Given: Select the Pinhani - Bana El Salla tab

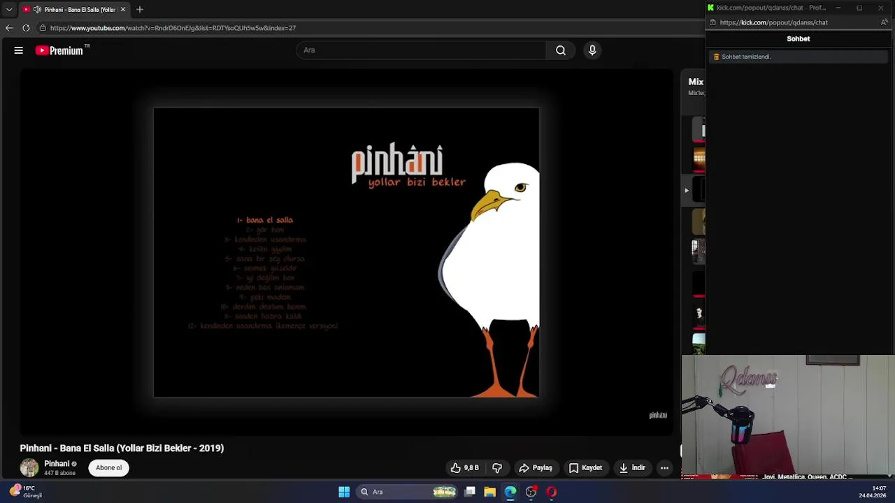Looking at the screenshot, I should [x=74, y=10].
